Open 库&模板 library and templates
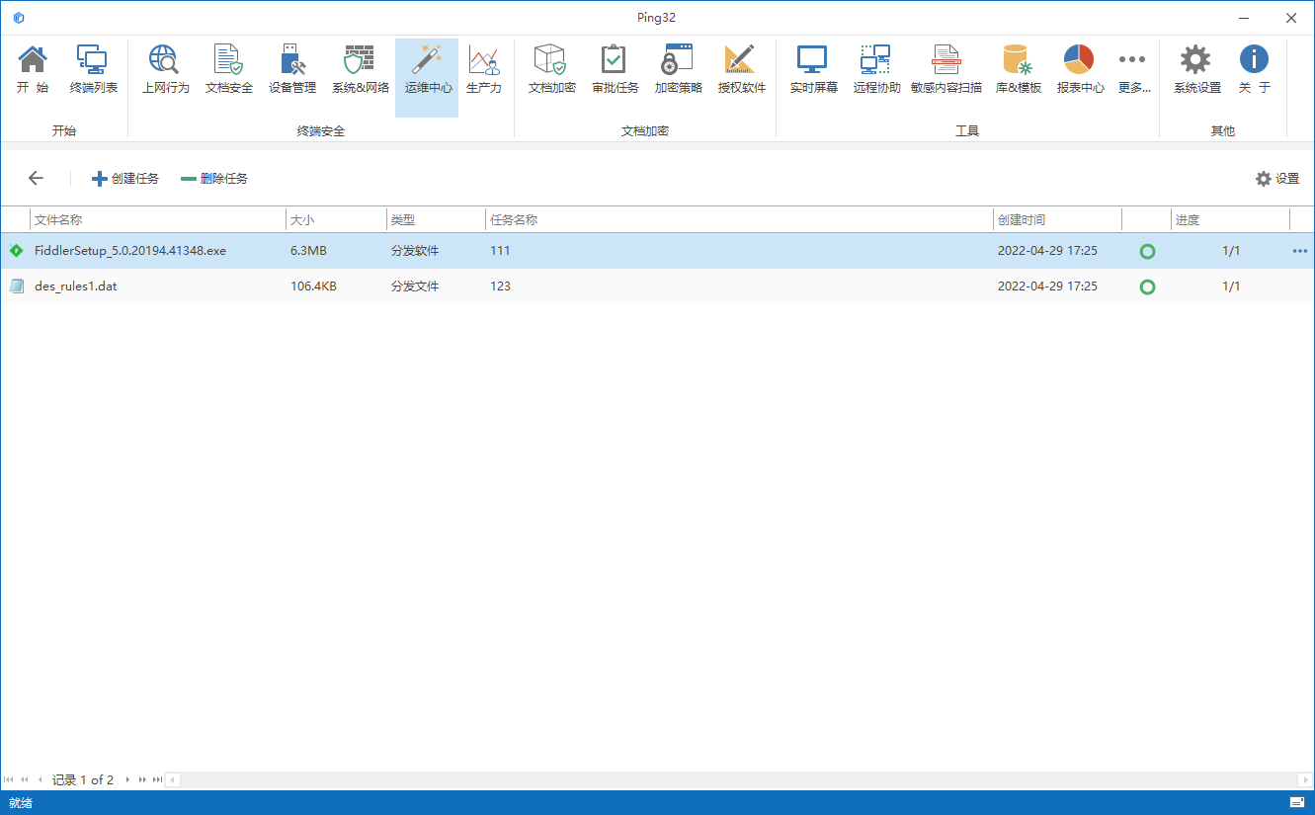The width and height of the screenshot is (1315, 815). click(x=1018, y=69)
